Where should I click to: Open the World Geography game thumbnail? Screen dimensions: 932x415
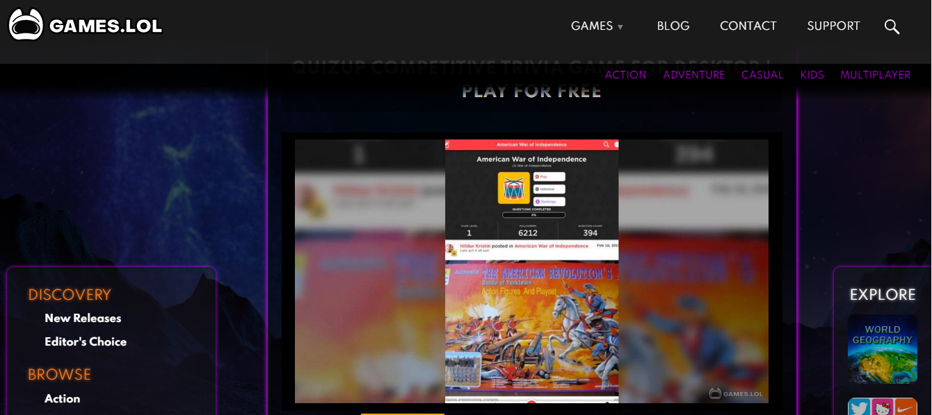coord(882,349)
